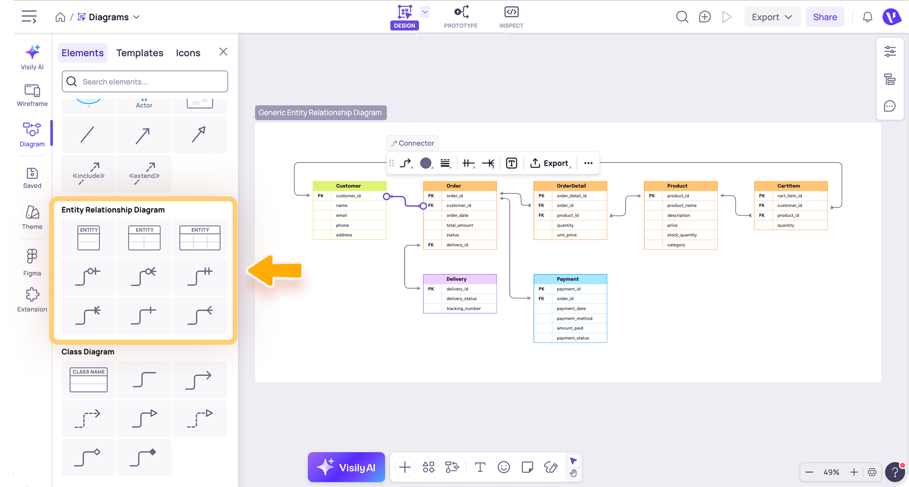909x487 pixels.
Task: Open Saved sidebar section
Action: pos(32,178)
